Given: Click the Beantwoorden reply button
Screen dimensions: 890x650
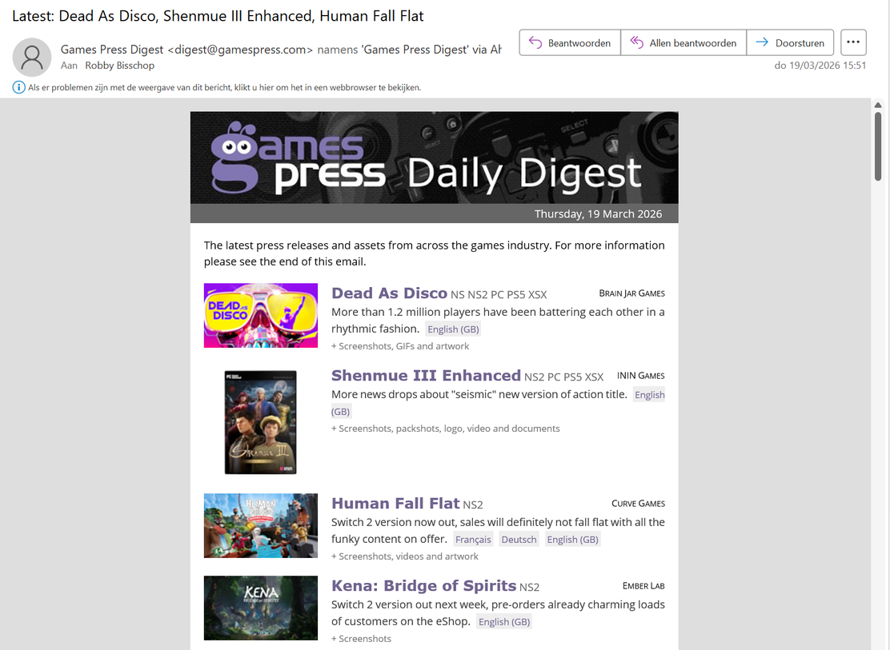Looking at the screenshot, I should [x=570, y=42].
